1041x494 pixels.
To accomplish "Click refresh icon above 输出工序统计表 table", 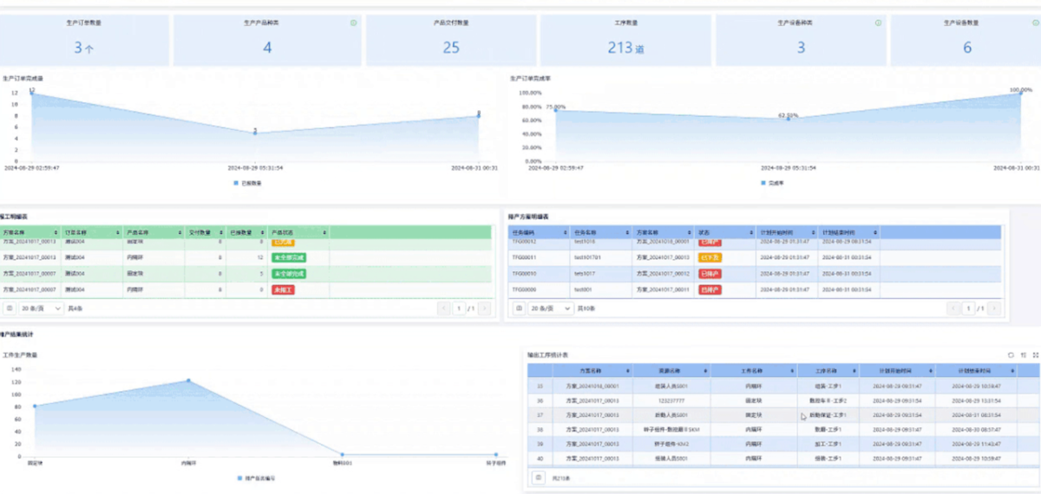I will (1011, 355).
